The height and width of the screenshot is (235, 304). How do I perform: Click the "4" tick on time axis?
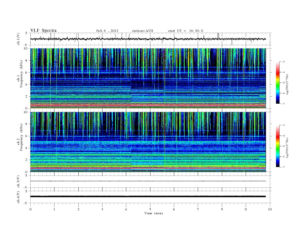(x=126, y=209)
